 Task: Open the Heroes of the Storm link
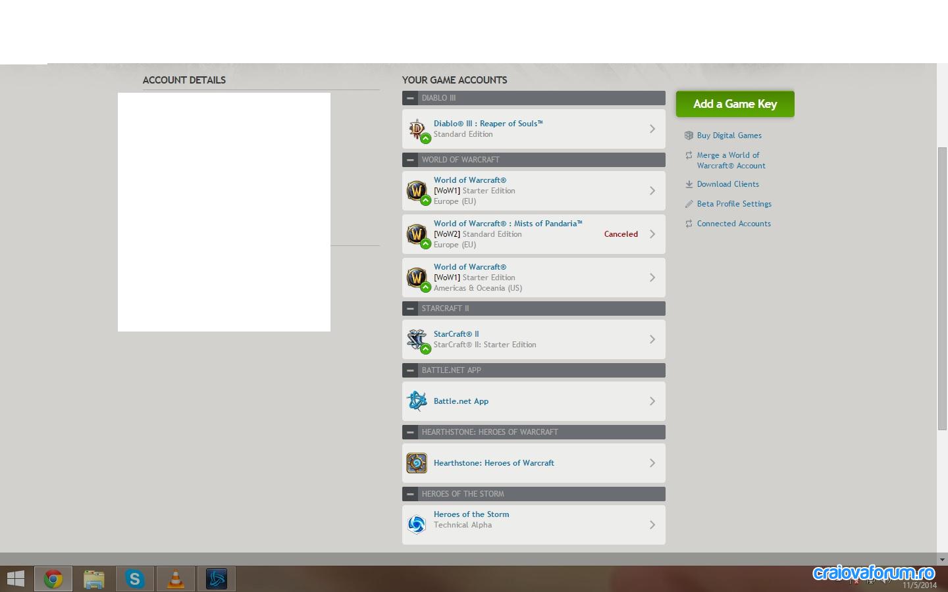pyautogui.click(x=471, y=514)
